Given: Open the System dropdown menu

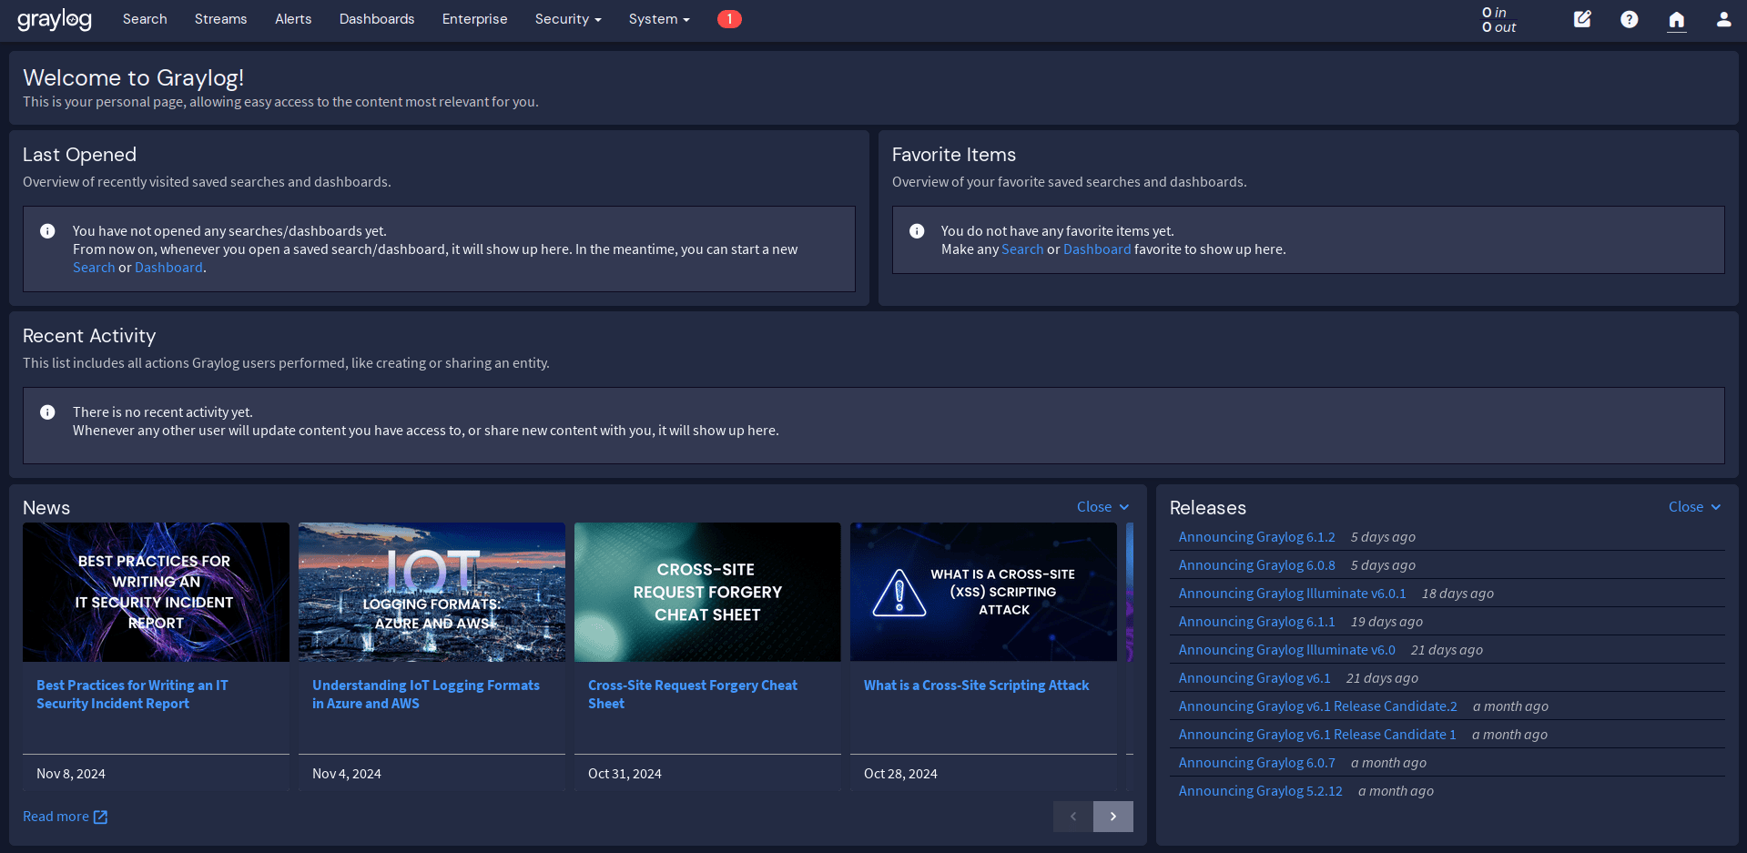Looking at the screenshot, I should (659, 19).
